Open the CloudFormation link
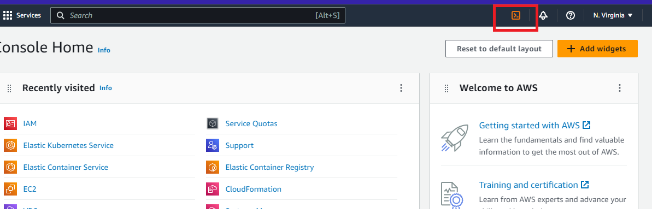The height and width of the screenshot is (213, 652). point(253,189)
